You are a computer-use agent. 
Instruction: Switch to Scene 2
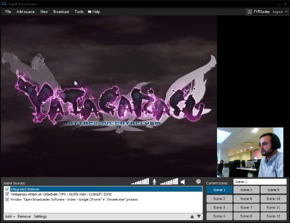click(x=219, y=198)
